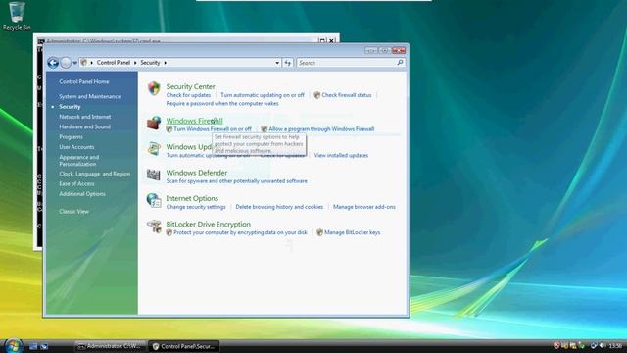Screen dimensions: 627x353
Task: Click the Security breadcrumb segment
Action: pyautogui.click(x=150, y=63)
